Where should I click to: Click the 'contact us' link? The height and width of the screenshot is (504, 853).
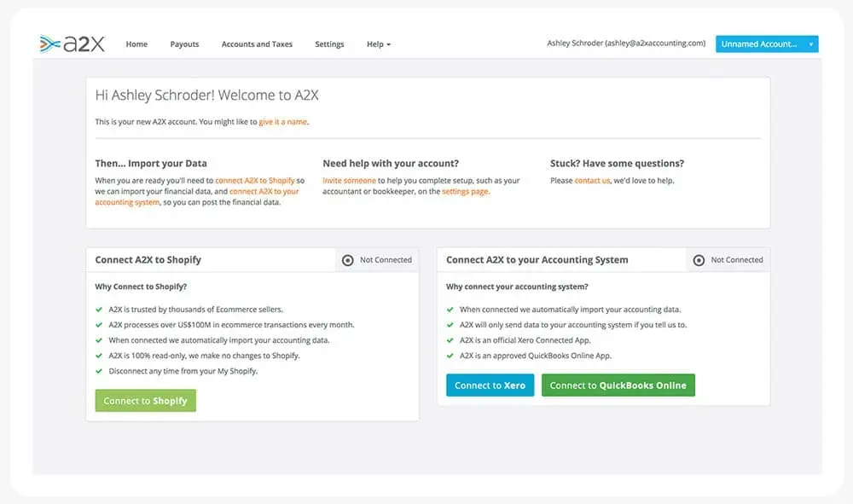click(x=592, y=181)
